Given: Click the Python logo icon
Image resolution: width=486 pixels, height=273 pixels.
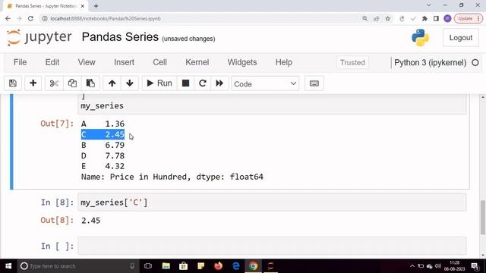Looking at the screenshot, I should pyautogui.click(x=420, y=37).
